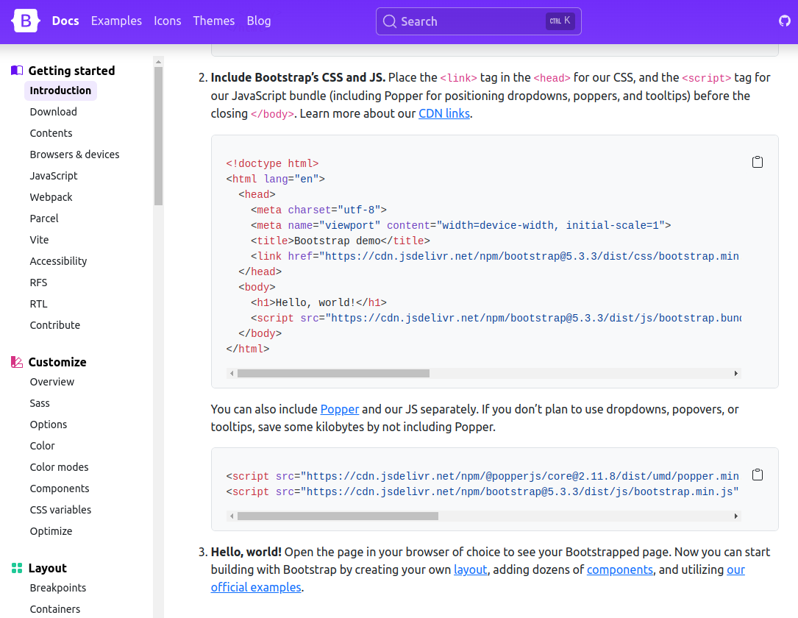Open the Color modes page
The height and width of the screenshot is (618, 798).
pos(59,468)
